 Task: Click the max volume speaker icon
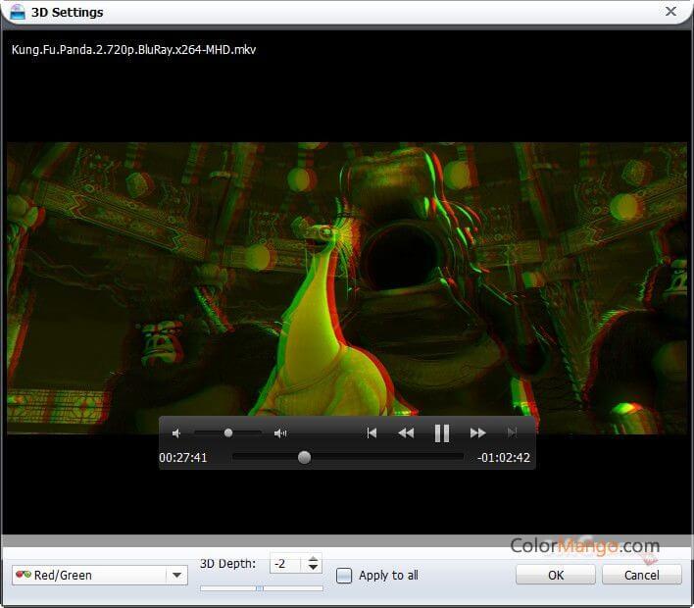point(280,432)
